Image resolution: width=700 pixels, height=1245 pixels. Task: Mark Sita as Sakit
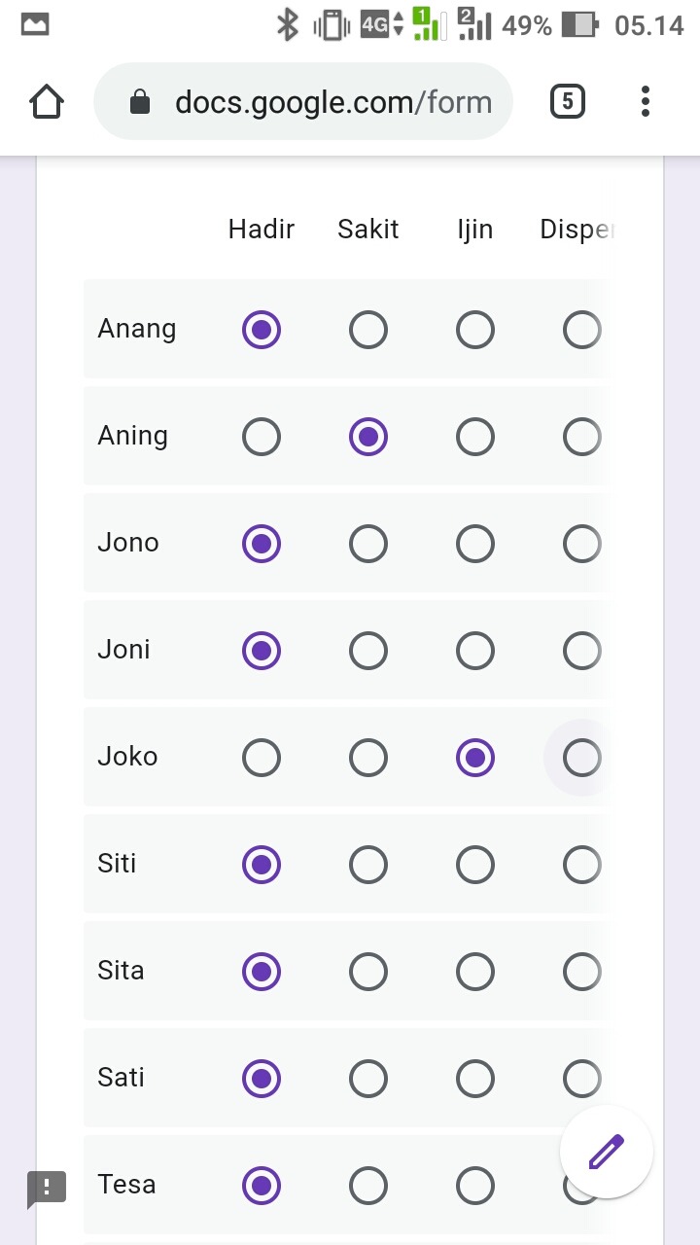[x=368, y=972]
